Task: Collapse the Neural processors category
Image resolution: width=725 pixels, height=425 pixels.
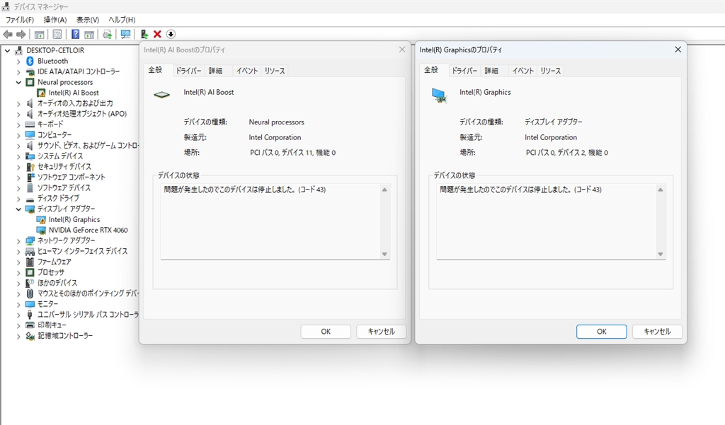Action: click(x=18, y=82)
